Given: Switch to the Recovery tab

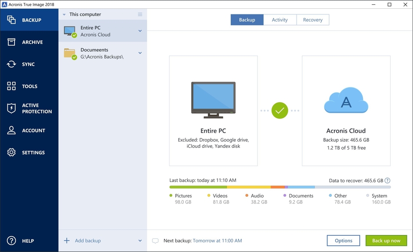Looking at the screenshot, I should pos(313,20).
